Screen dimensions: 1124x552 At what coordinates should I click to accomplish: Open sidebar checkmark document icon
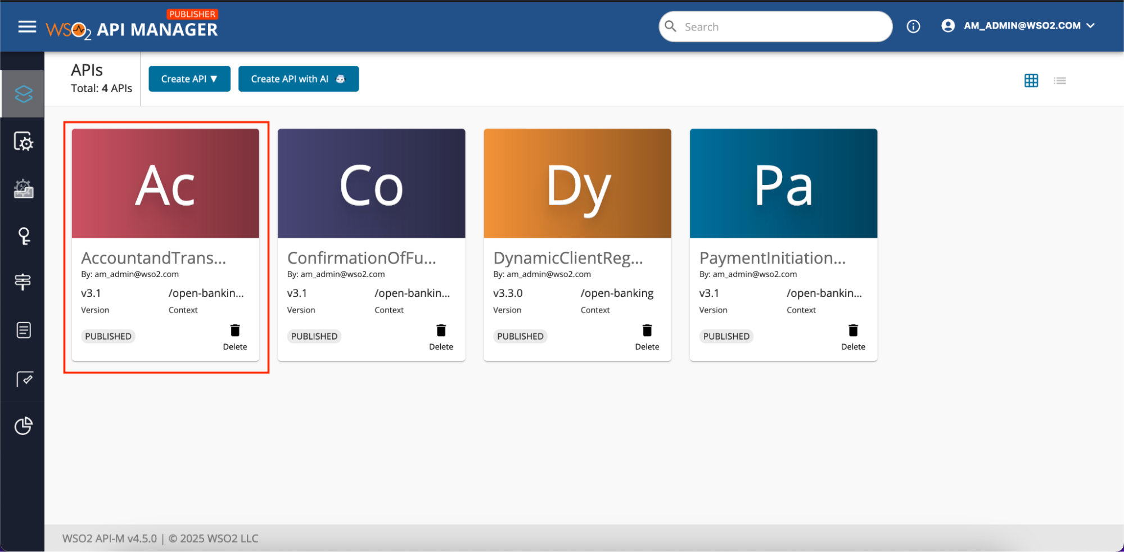[24, 379]
